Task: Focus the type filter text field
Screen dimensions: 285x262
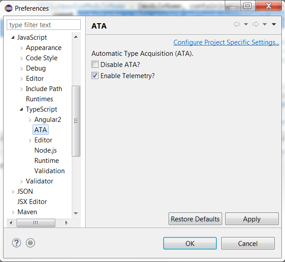Action: (x=44, y=25)
